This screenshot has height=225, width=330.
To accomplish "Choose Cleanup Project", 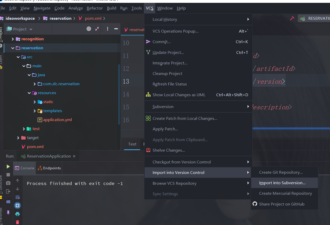I will [198, 73].
